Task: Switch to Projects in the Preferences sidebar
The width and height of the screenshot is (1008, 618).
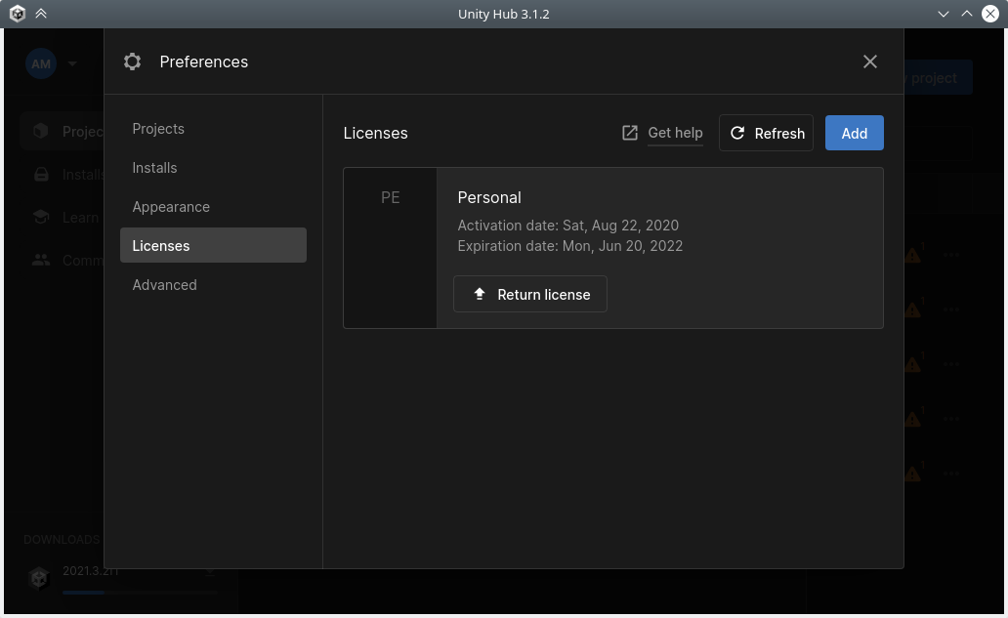Action: click(158, 129)
